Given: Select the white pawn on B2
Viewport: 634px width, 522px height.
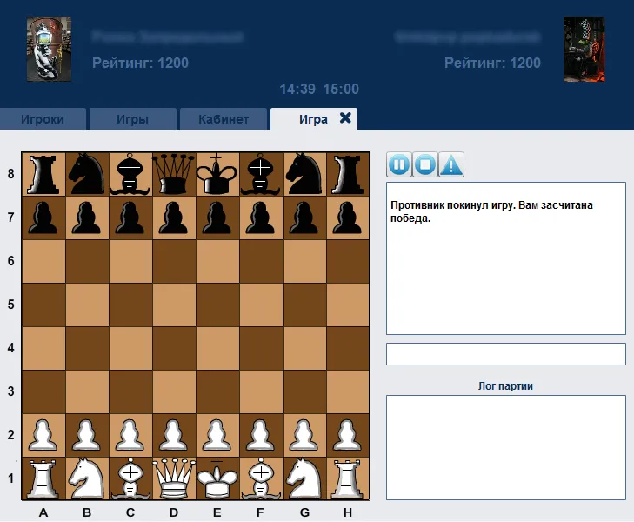Looking at the screenshot, I should (x=87, y=435).
